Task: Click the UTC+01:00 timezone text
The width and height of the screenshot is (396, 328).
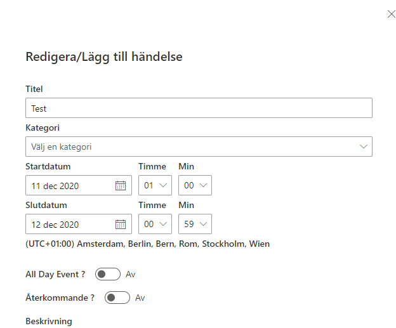Action: pyautogui.click(x=147, y=244)
